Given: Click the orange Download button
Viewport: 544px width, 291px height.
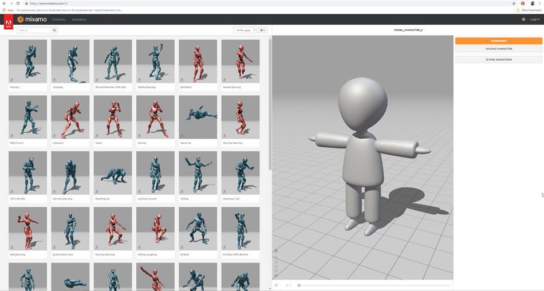Looking at the screenshot, I should [x=499, y=41].
